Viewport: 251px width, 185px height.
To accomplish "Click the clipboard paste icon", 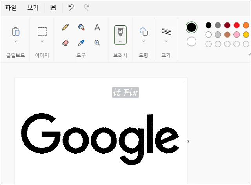I will pos(16,31).
